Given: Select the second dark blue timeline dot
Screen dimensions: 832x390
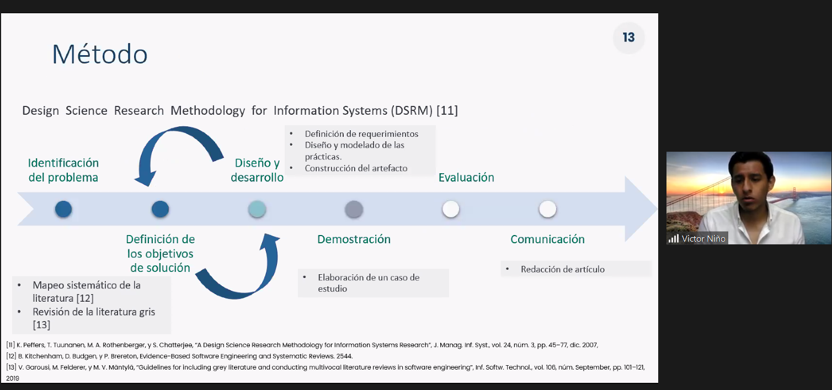Looking at the screenshot, I should (x=160, y=209).
